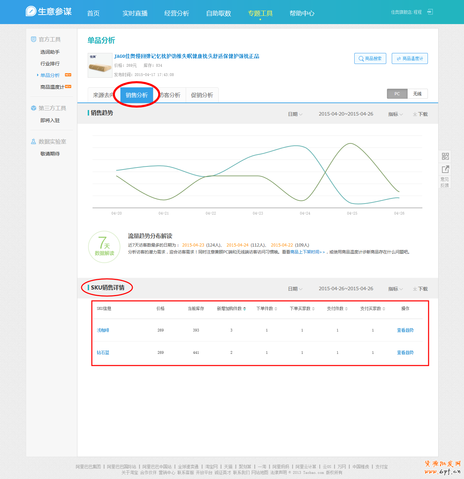
Task: Click the product thumbnail image
Action: [x=100, y=65]
